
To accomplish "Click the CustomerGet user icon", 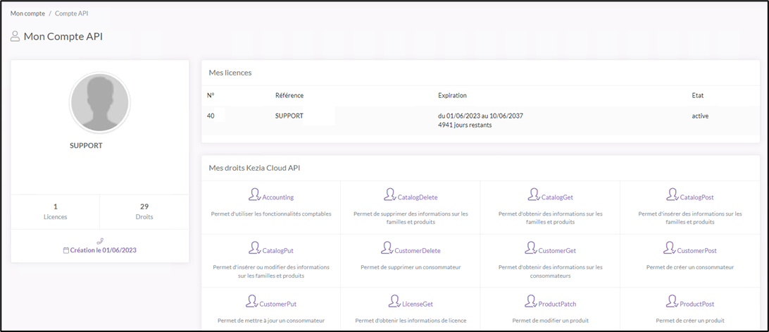I will (x=531, y=248).
